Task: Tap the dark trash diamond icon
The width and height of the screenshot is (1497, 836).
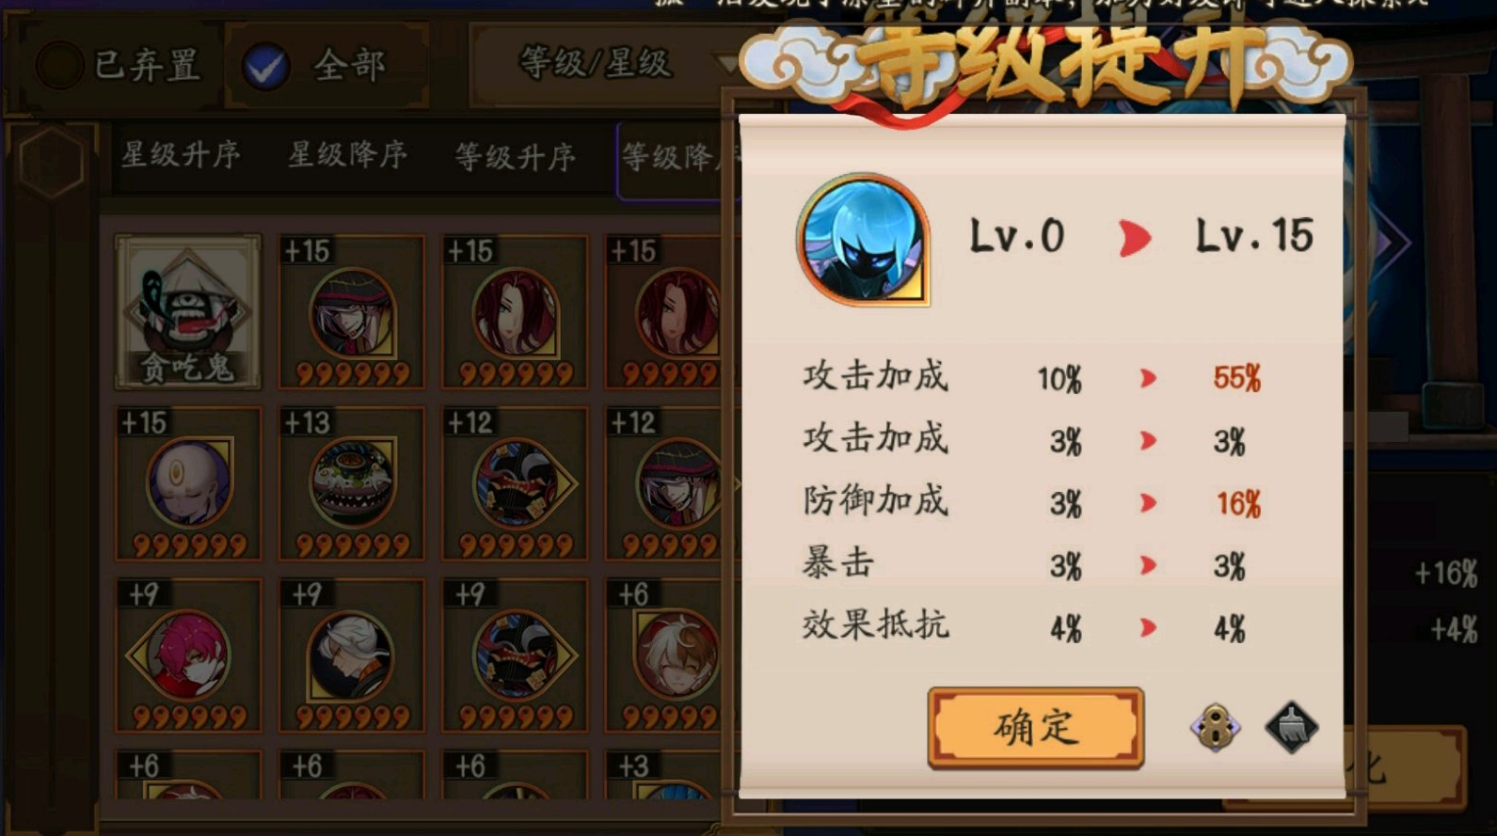Action: (x=1291, y=727)
